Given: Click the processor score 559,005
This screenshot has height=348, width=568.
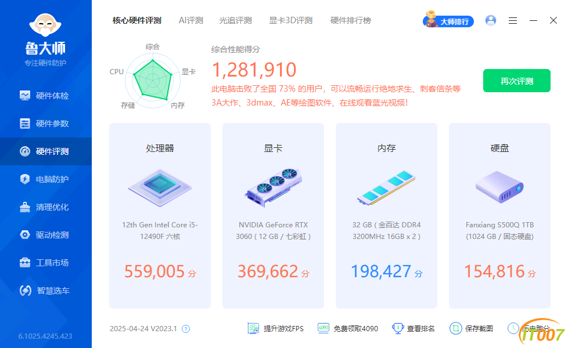Looking at the screenshot, I should [154, 271].
